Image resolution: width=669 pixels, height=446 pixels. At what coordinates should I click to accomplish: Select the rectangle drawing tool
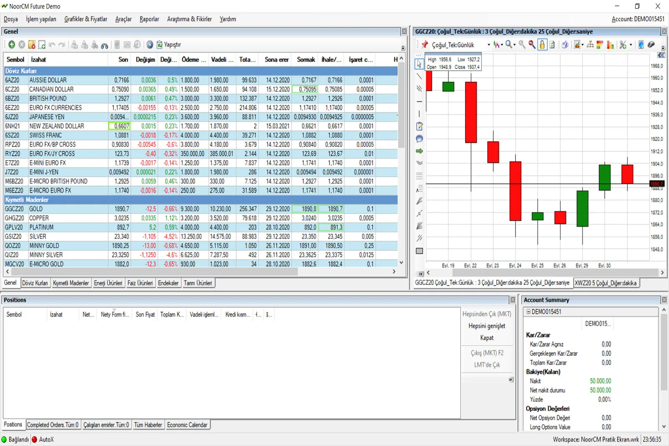pyautogui.click(x=419, y=251)
